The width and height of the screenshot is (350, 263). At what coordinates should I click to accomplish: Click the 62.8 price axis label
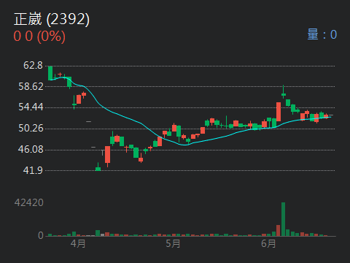click(33, 65)
